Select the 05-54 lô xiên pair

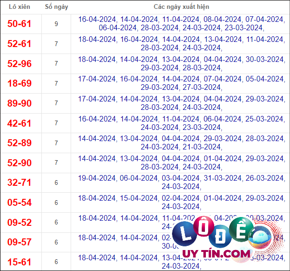(x=20, y=203)
